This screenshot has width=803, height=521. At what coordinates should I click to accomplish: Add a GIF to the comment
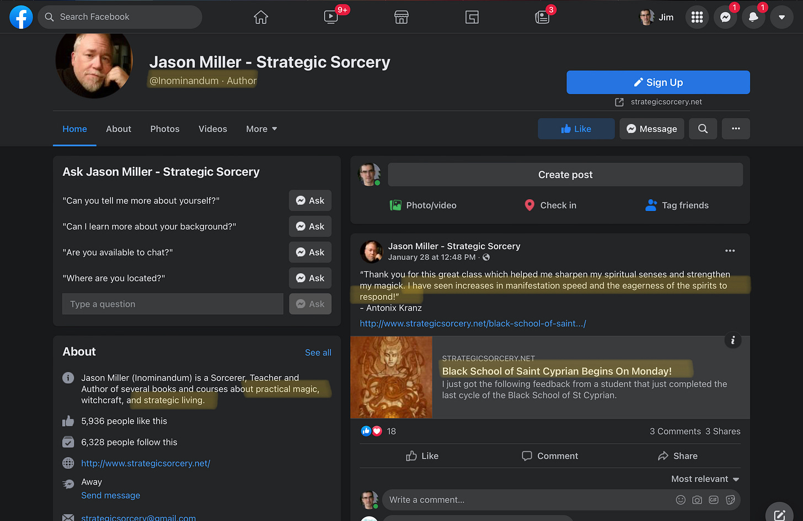(714, 500)
